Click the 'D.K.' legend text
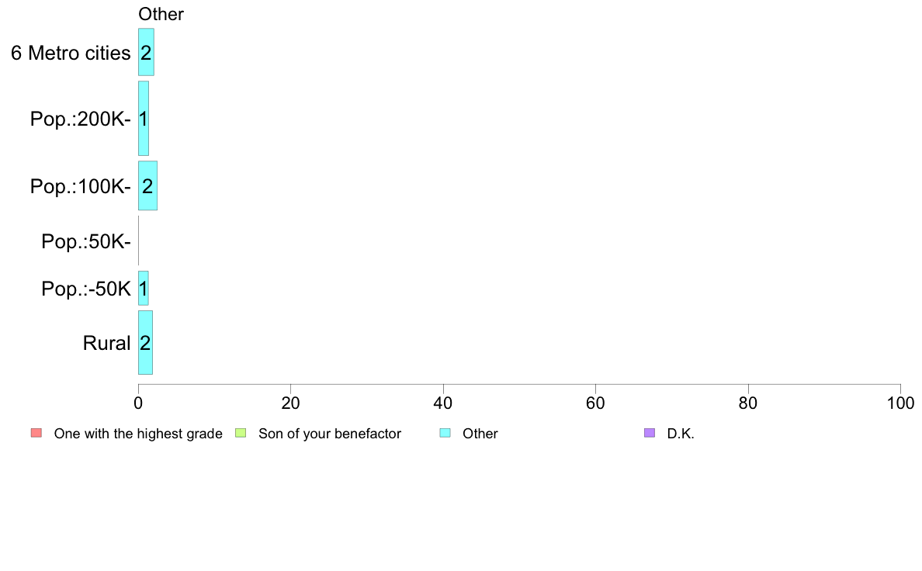922x571 pixels. coord(681,434)
